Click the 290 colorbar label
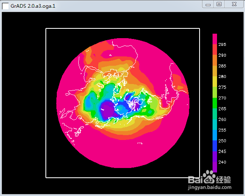 click(222, 55)
